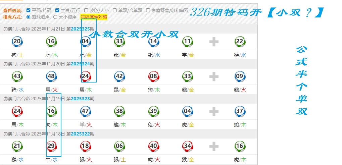The height and width of the screenshot is (165, 342).
Task: Click special number ball 09 in draw 2025324
Action: 239,76
